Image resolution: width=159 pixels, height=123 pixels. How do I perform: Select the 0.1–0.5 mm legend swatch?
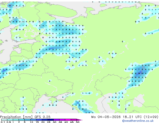coord(4,120)
